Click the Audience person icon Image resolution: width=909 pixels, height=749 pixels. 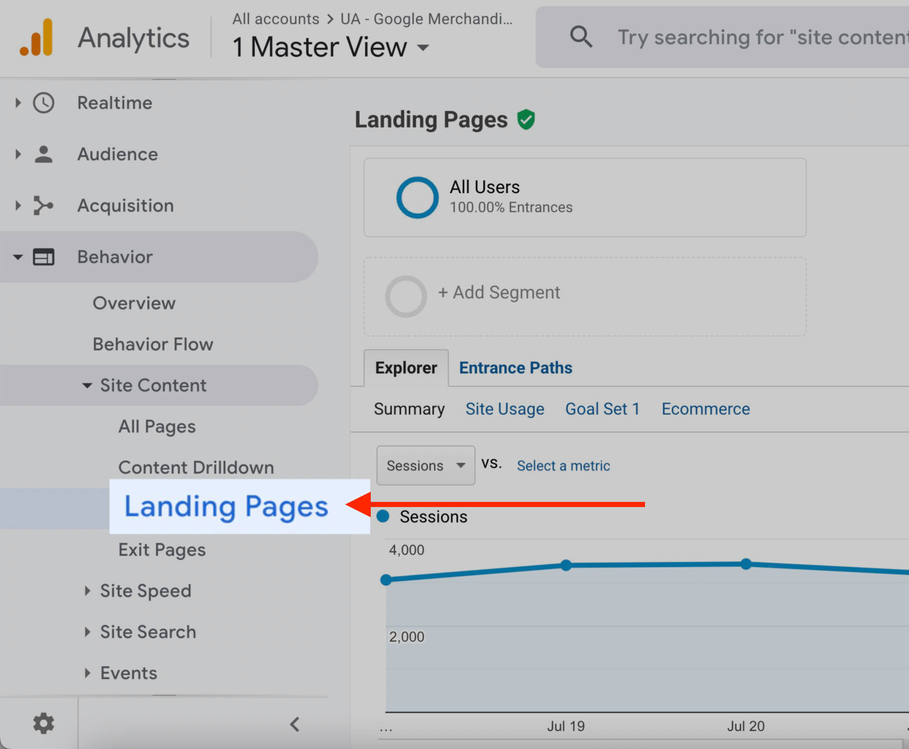coord(44,154)
